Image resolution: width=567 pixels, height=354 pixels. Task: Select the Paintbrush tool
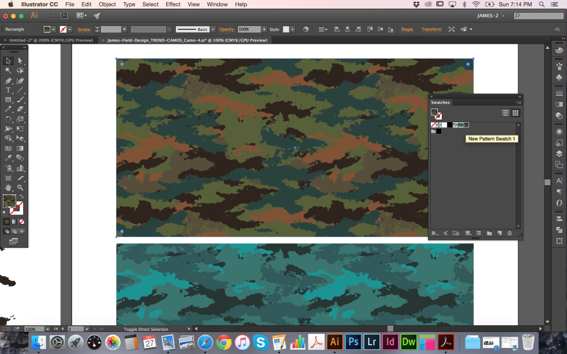20,100
